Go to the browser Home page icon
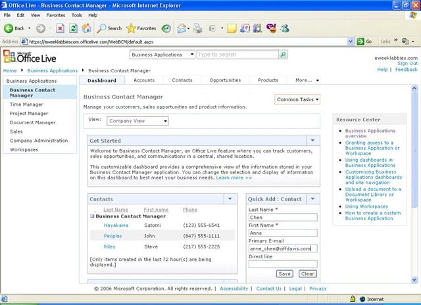The image size is (421, 305). coord(86,28)
